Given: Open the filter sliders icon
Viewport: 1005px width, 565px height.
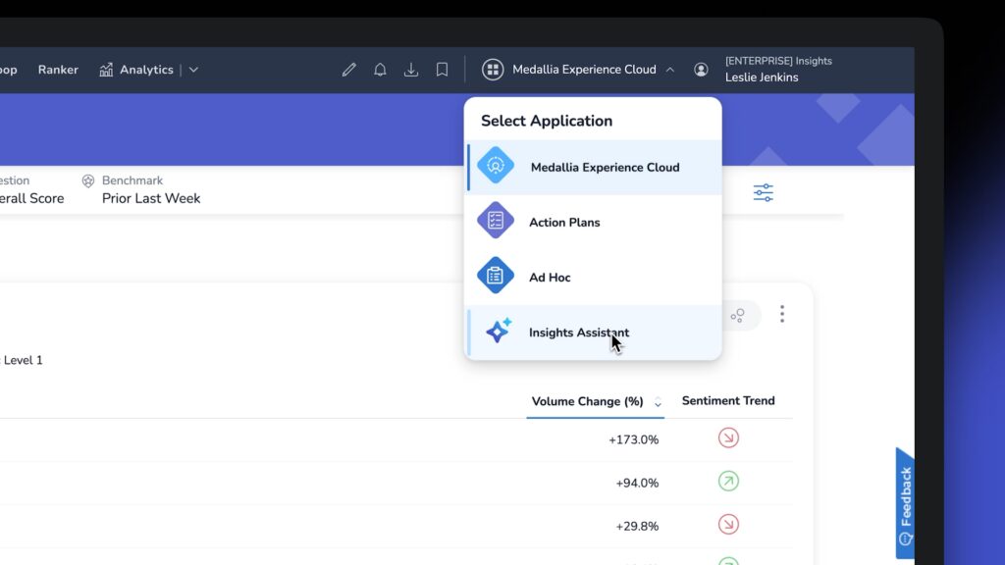Looking at the screenshot, I should (764, 192).
